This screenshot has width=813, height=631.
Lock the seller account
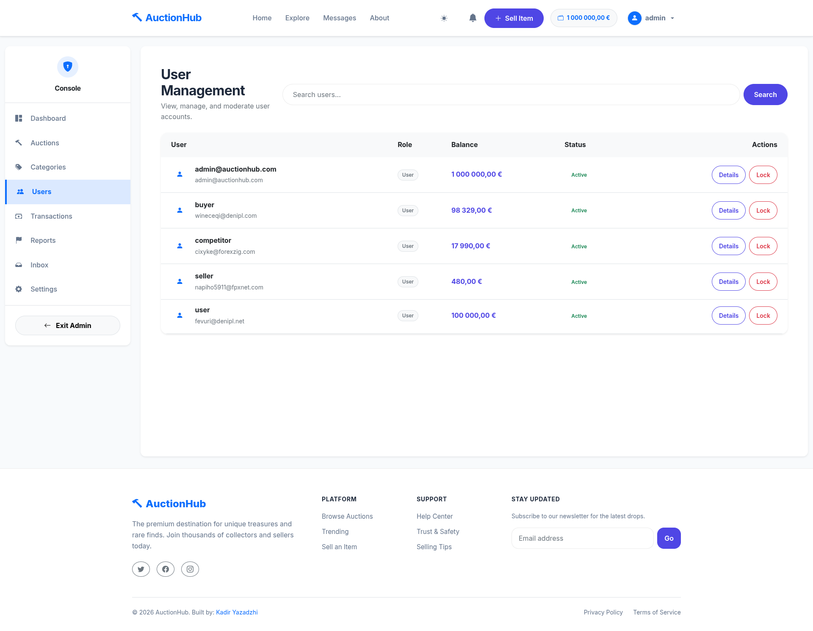click(x=763, y=281)
